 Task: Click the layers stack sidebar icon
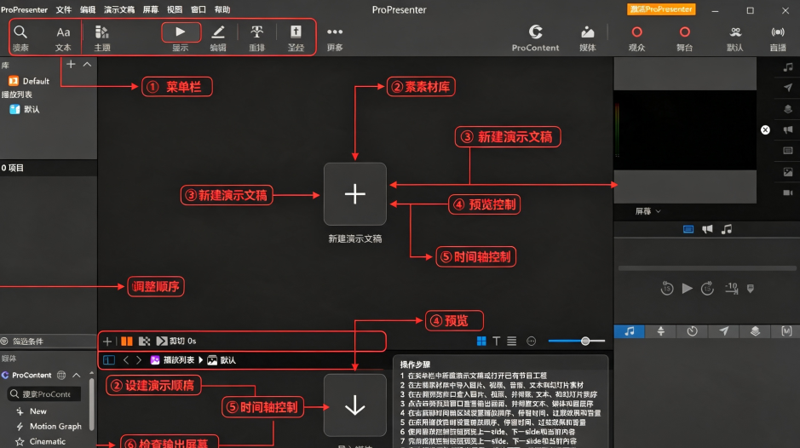pyautogui.click(x=788, y=109)
